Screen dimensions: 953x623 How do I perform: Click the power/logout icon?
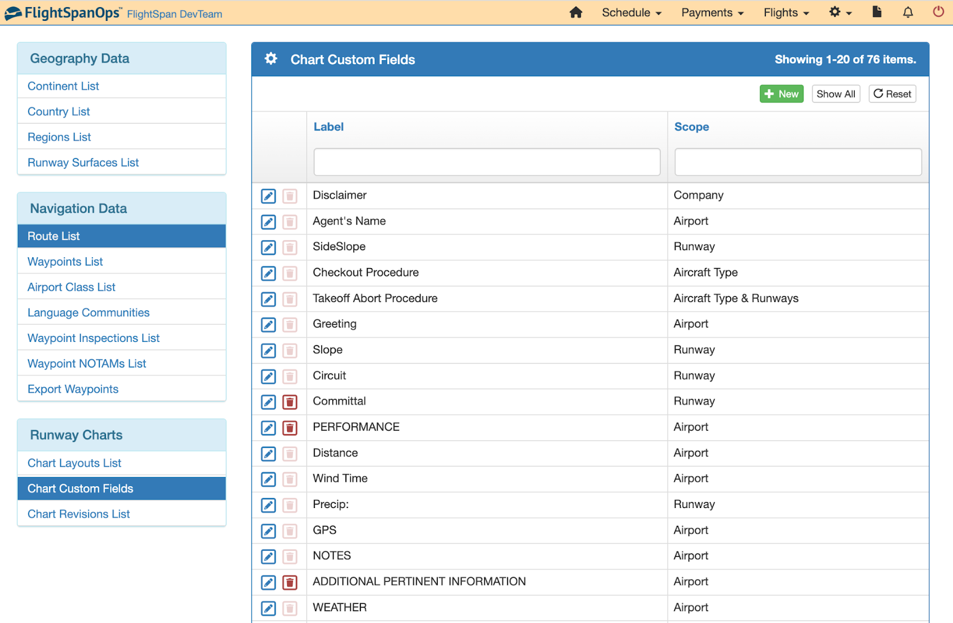tap(938, 12)
